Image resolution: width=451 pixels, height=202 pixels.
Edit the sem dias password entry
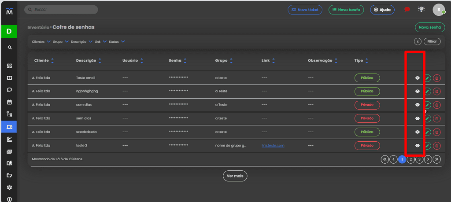[427, 118]
